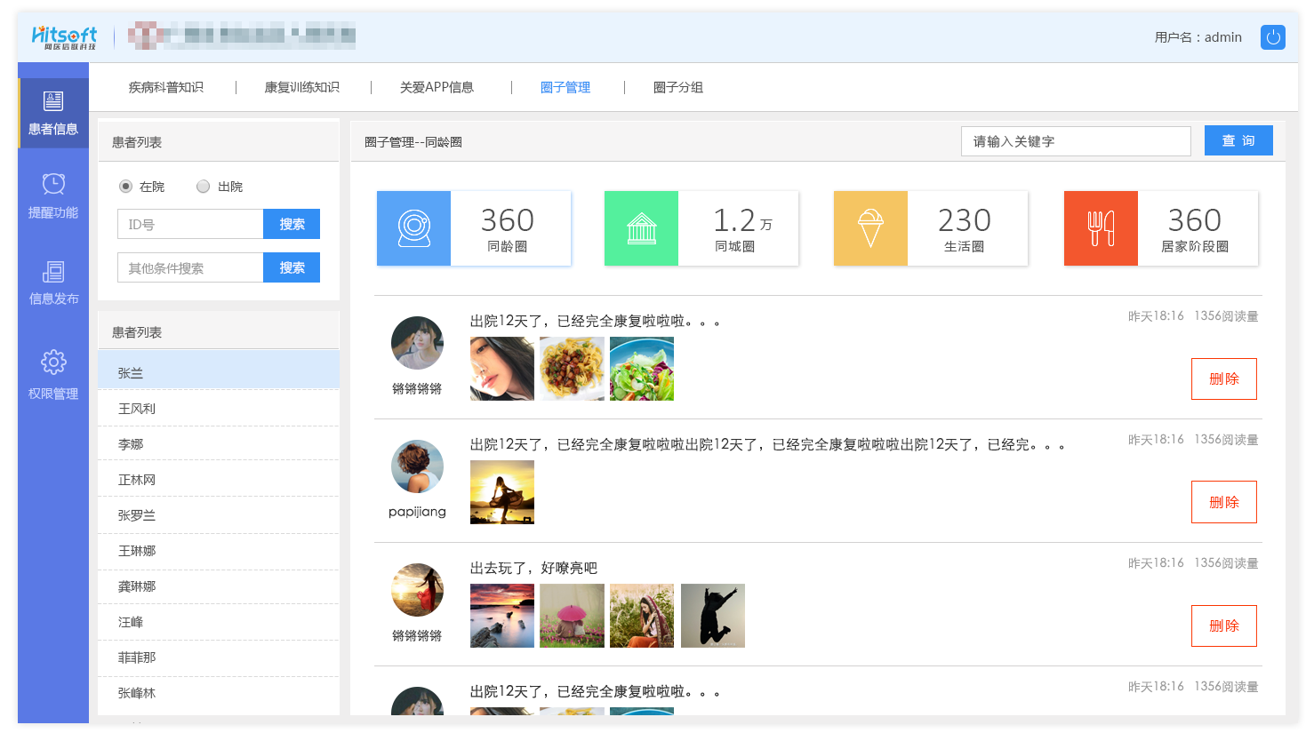Select the 在院 radio button
Image resolution: width=1314 pixels, height=741 pixels.
(125, 187)
